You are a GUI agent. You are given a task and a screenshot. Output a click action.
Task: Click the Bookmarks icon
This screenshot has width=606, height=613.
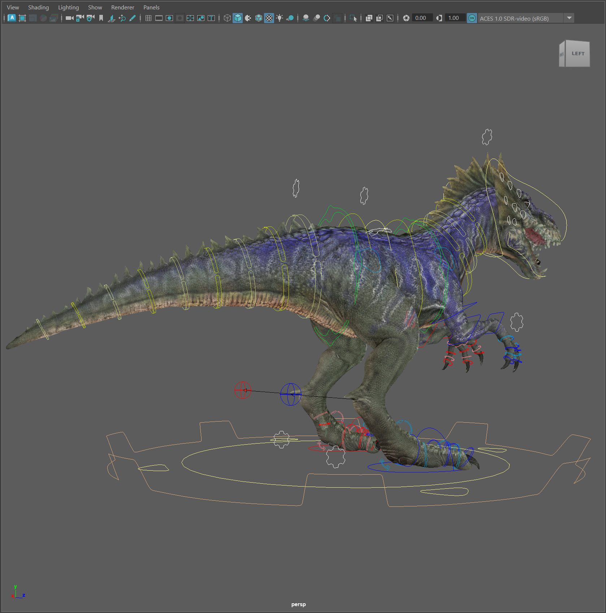click(x=101, y=18)
